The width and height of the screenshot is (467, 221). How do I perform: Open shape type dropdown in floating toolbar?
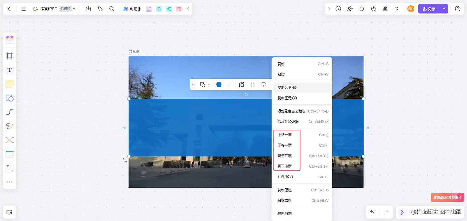pyautogui.click(x=205, y=84)
